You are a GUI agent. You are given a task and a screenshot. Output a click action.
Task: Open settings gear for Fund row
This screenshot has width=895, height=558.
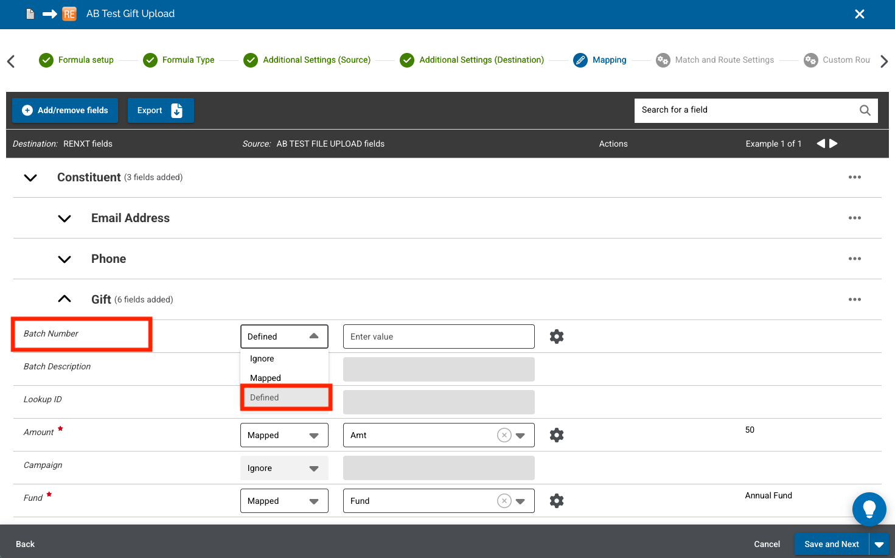(557, 501)
